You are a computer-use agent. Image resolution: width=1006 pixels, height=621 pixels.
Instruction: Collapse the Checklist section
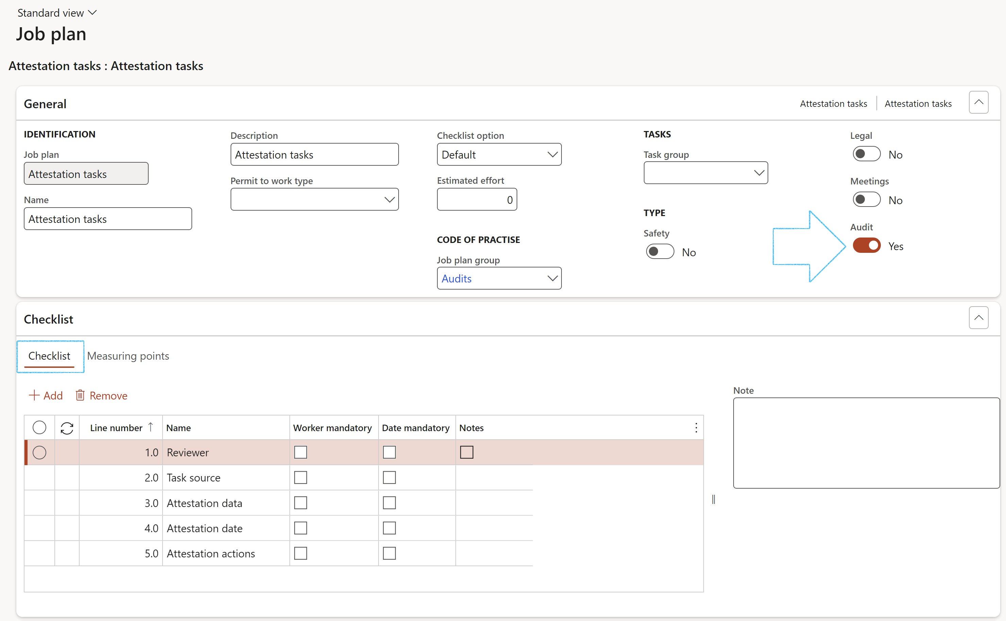(x=978, y=317)
